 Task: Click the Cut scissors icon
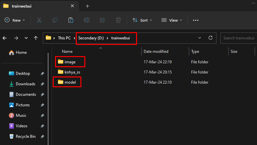[x=39, y=20]
